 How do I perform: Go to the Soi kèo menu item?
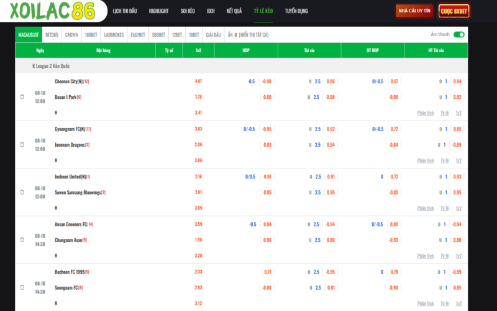189,11
